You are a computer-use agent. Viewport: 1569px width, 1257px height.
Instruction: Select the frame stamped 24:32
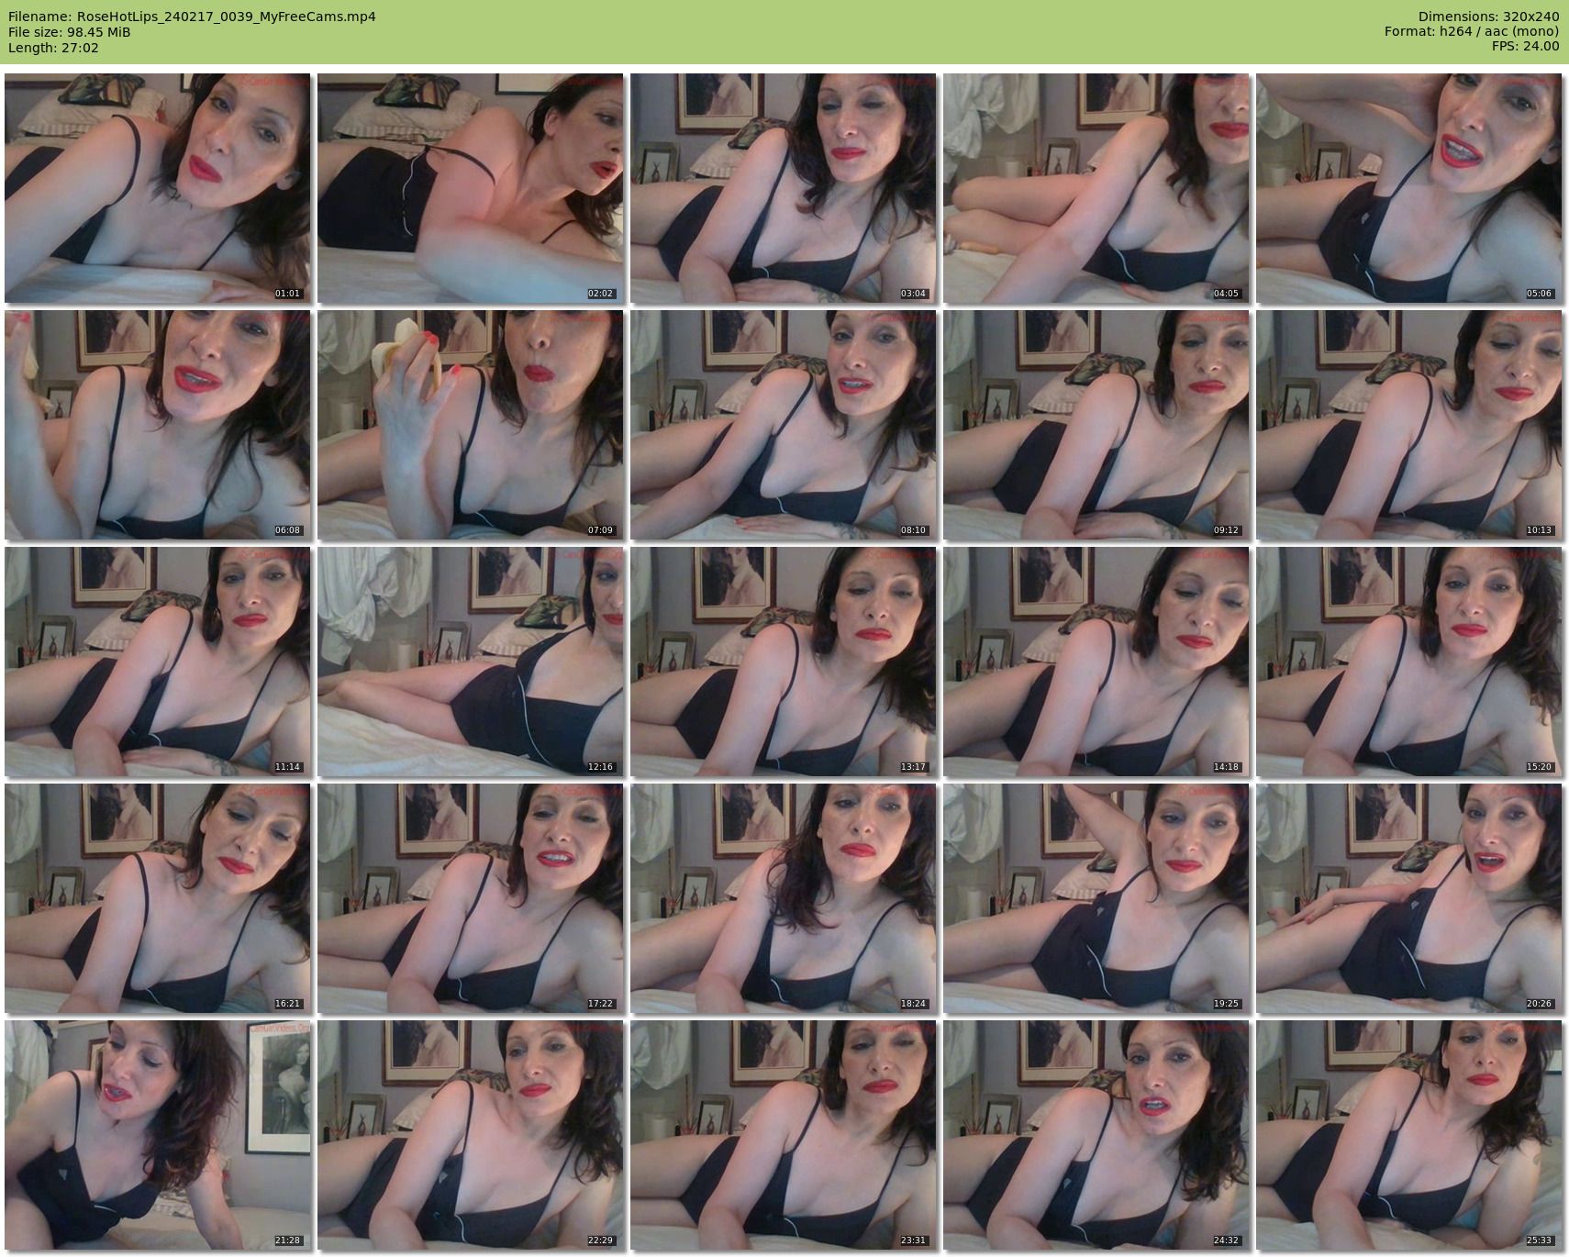pyautogui.click(x=1096, y=1135)
